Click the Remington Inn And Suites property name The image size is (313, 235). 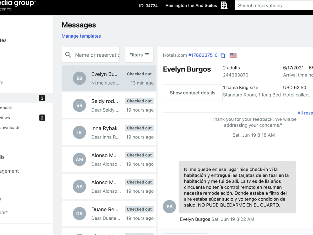191,6
